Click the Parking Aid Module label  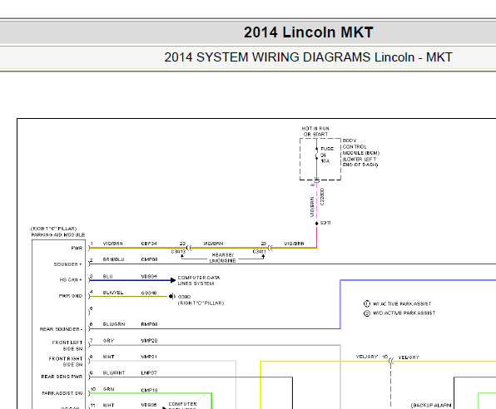[x=58, y=232]
